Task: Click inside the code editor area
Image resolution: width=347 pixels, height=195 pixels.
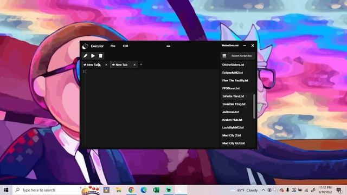Action: click(152, 108)
